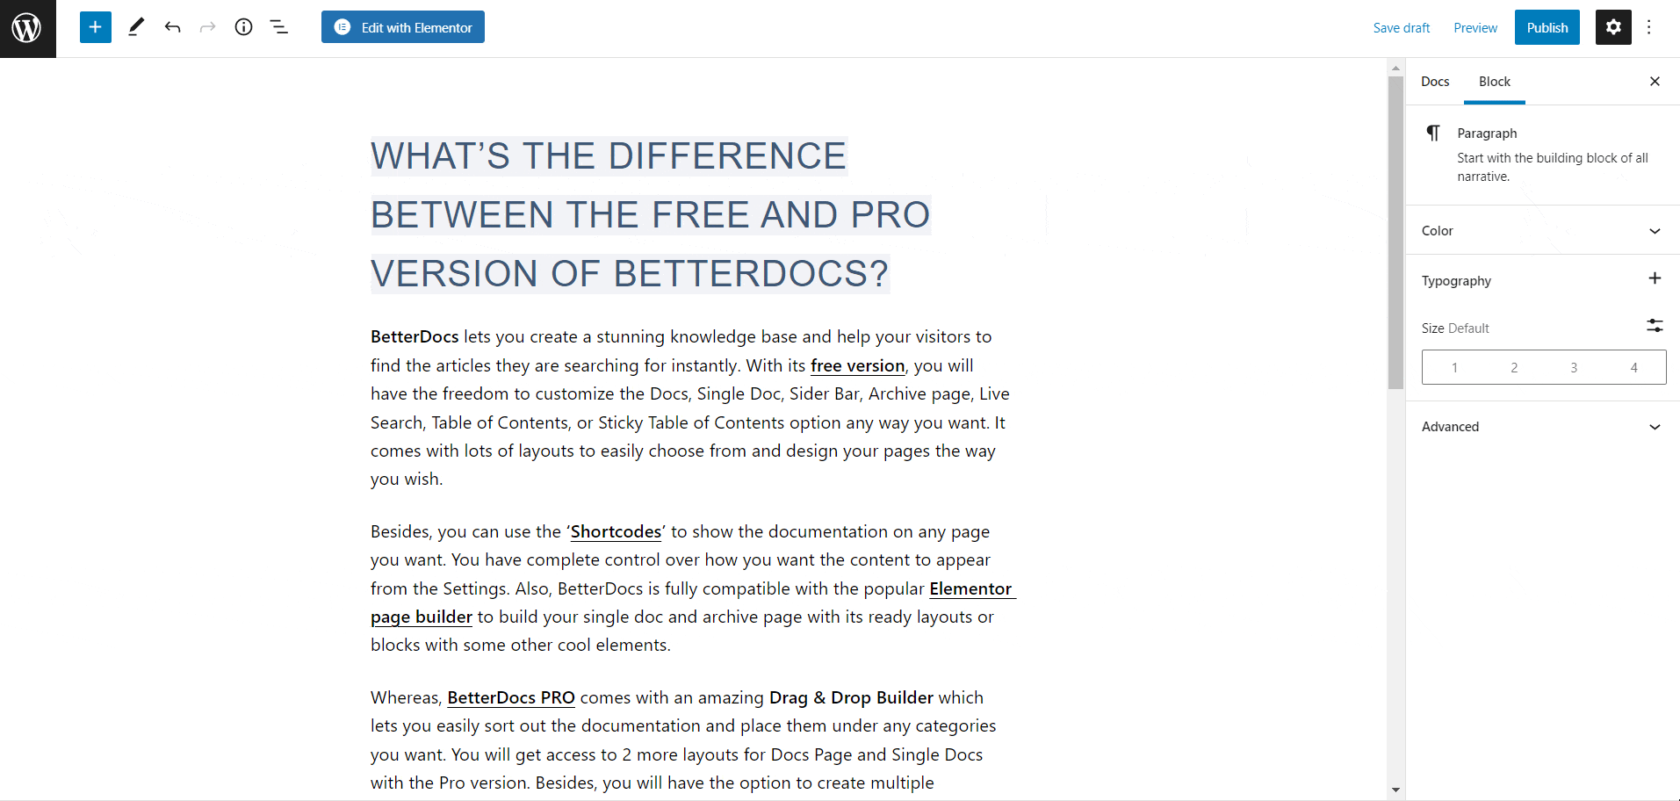
Task: Undo the last change
Action: click(x=172, y=27)
